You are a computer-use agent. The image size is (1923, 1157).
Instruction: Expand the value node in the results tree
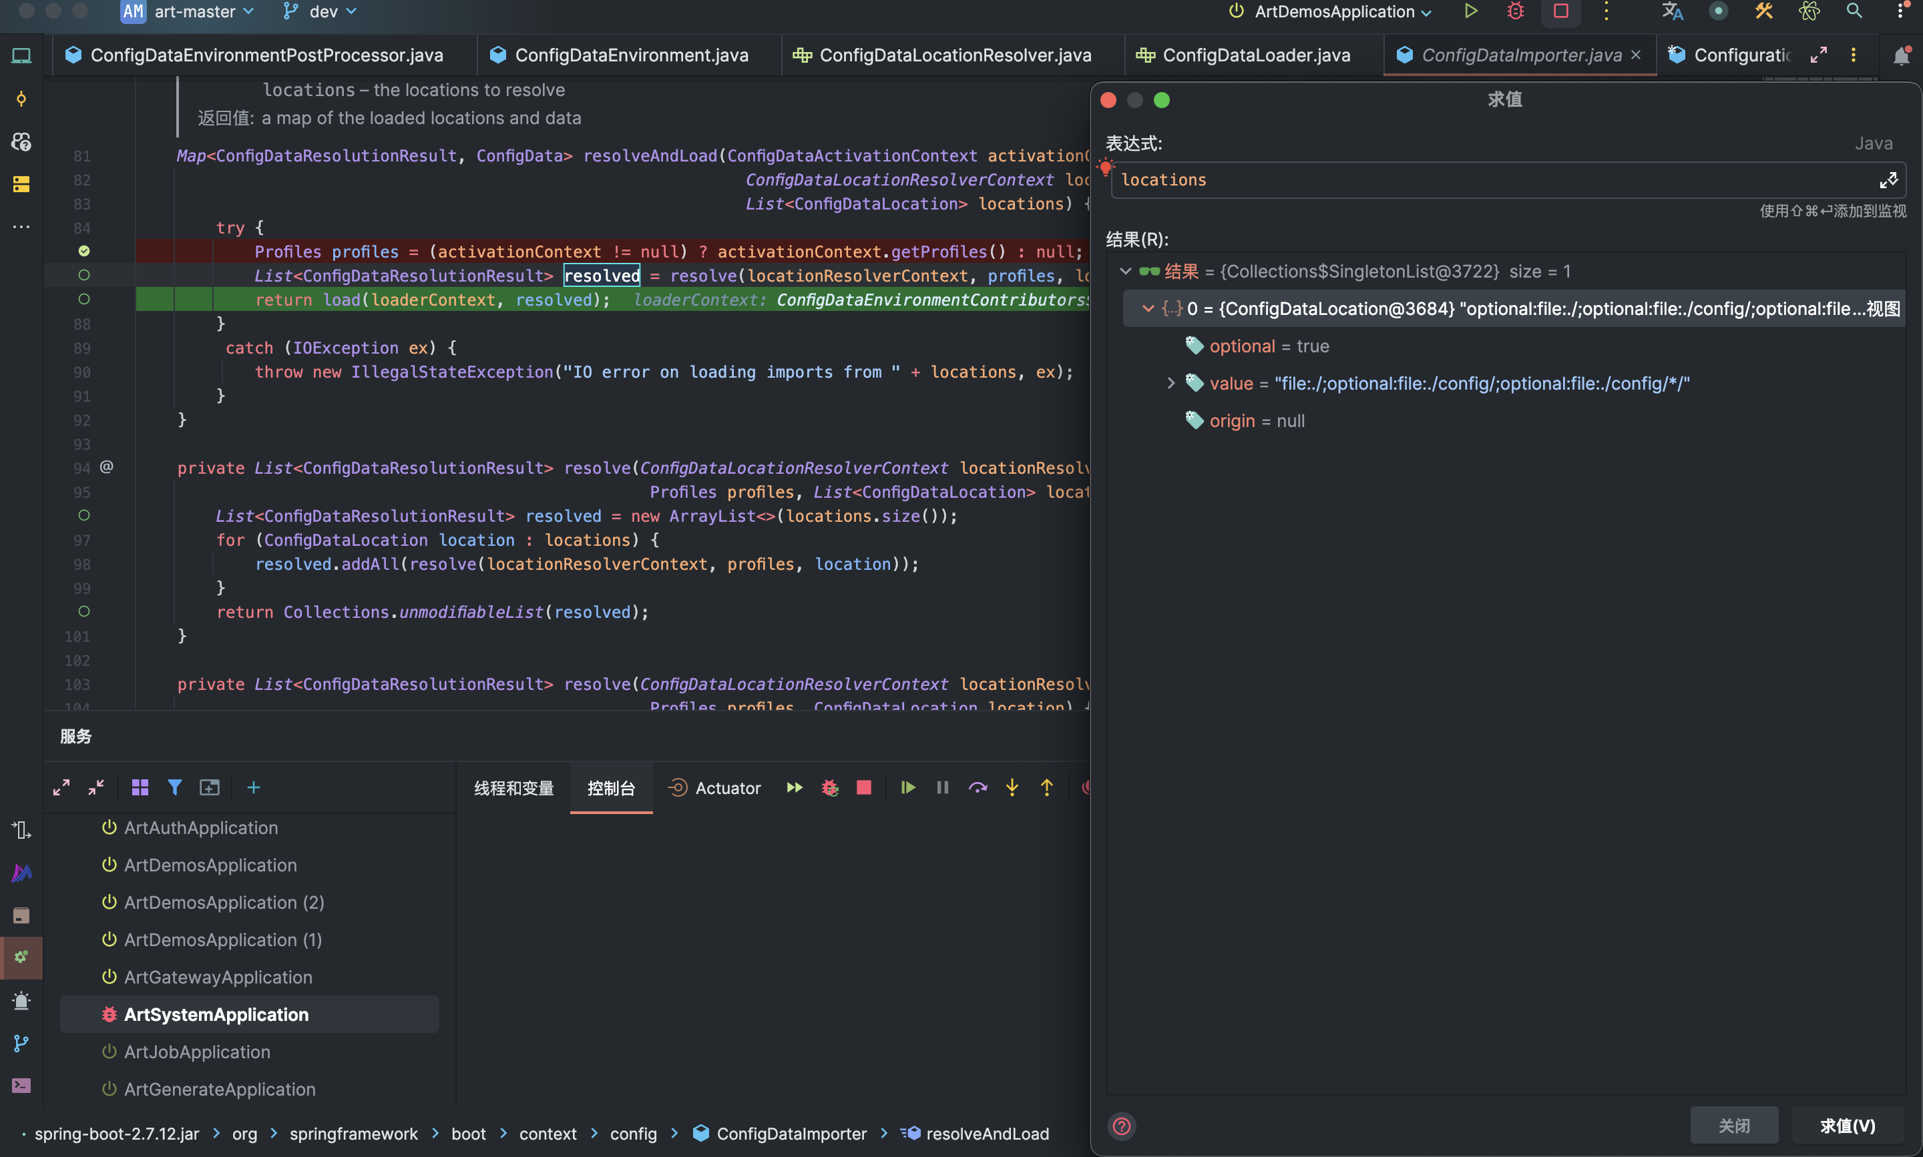(x=1170, y=383)
